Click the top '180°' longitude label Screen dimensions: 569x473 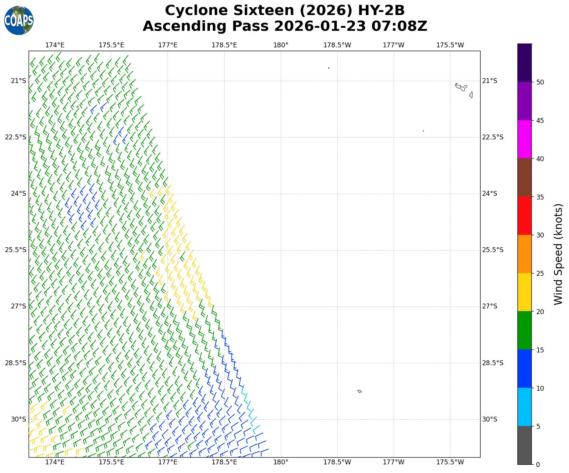(x=280, y=45)
